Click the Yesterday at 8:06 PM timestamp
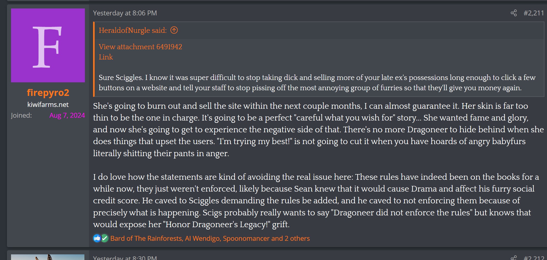This screenshot has height=260, width=547. (x=125, y=13)
